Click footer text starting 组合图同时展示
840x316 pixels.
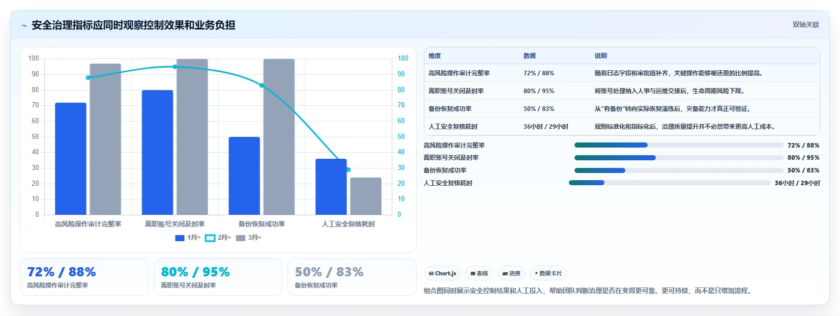coord(589,291)
